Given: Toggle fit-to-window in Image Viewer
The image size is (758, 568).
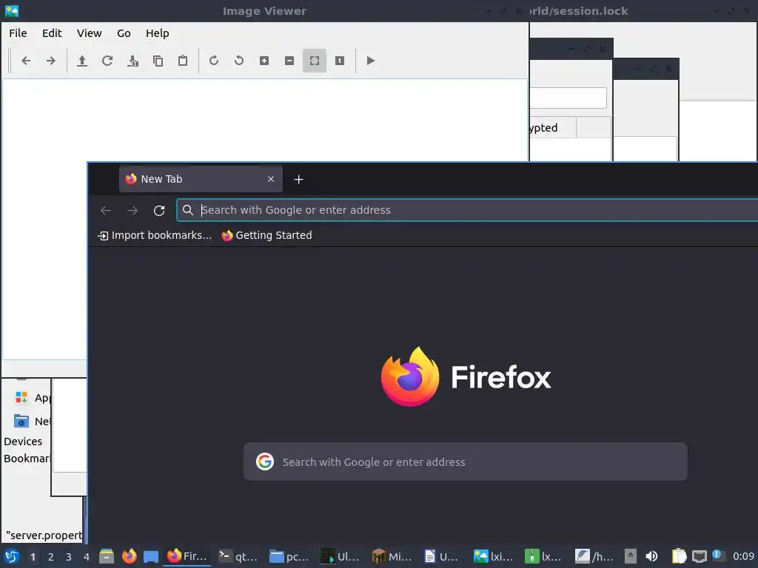Looking at the screenshot, I should (x=314, y=61).
